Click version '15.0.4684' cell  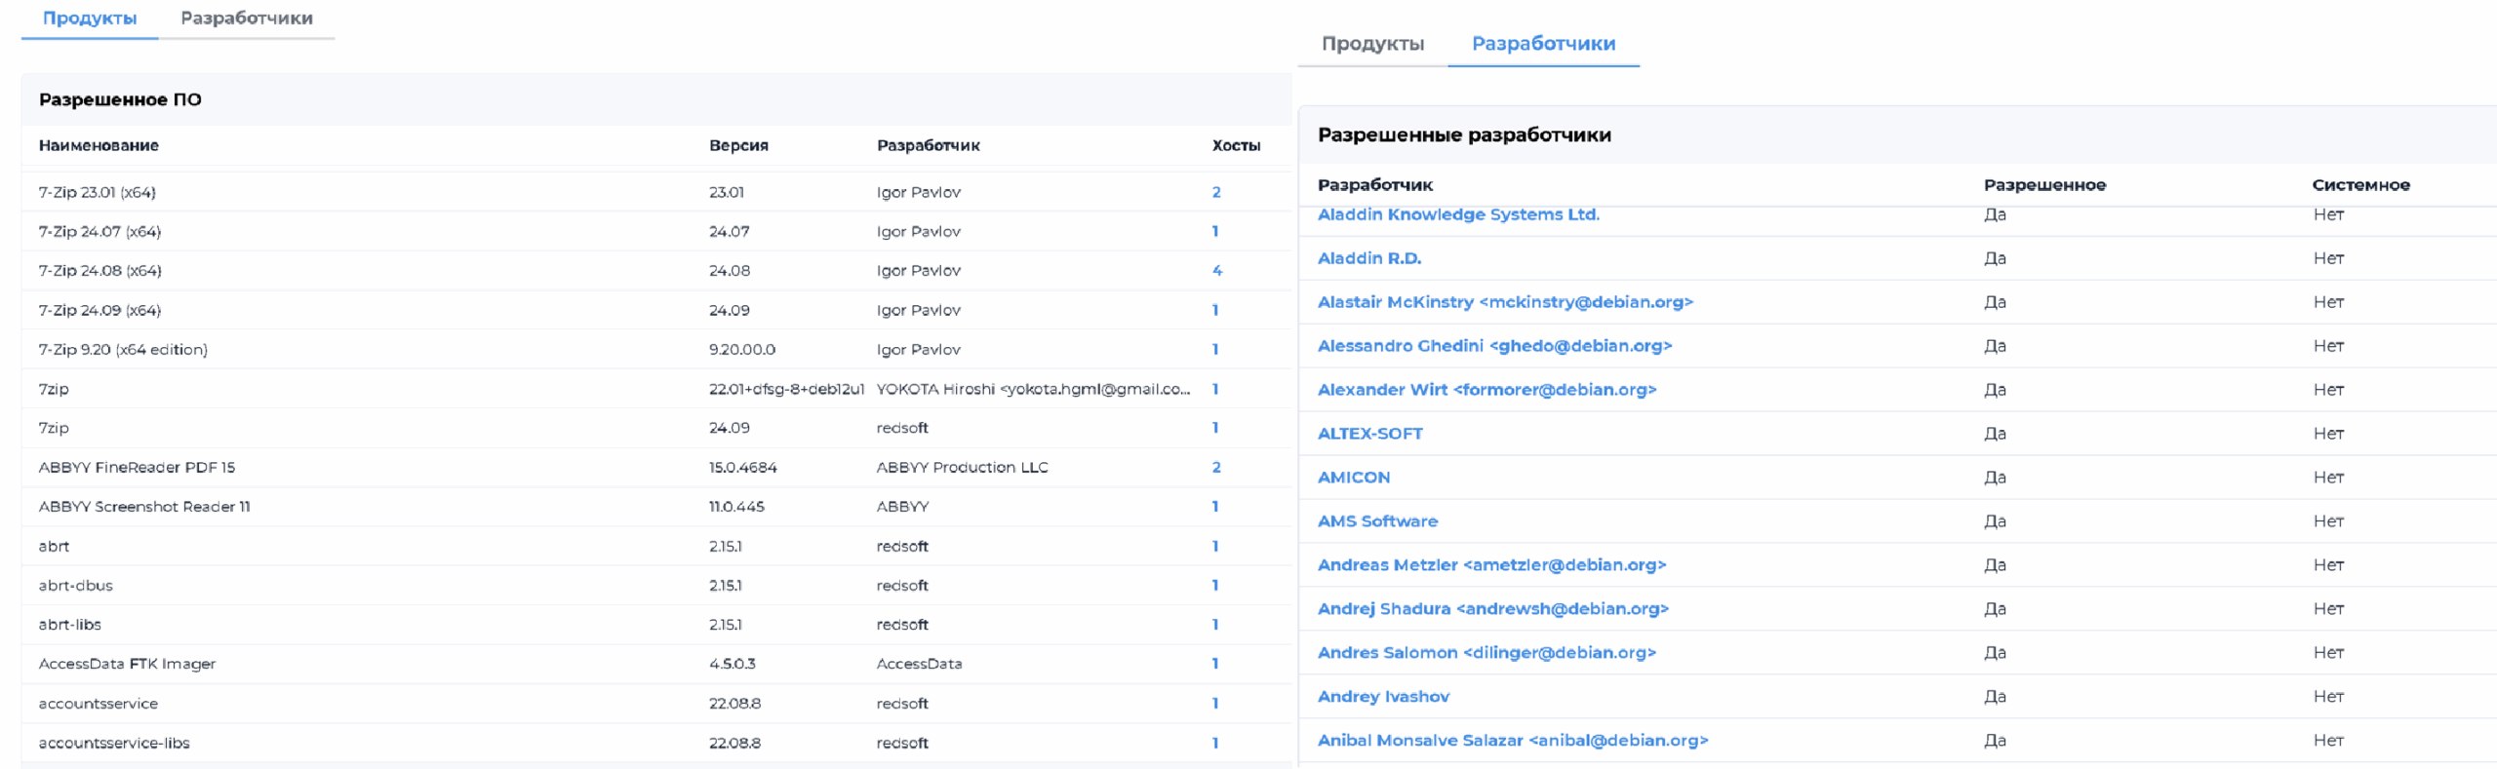742,468
